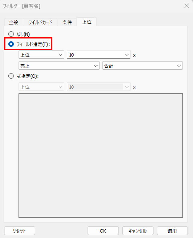Screen dimensions: 193x238
Task: Confirm with the OK button
Action: (x=103, y=231)
